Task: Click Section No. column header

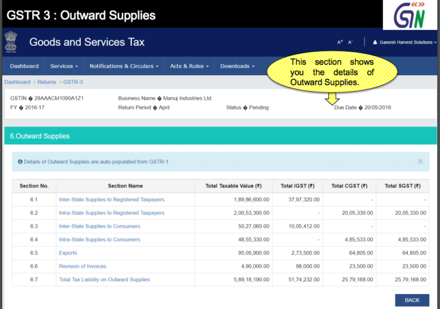Action: (x=34, y=186)
